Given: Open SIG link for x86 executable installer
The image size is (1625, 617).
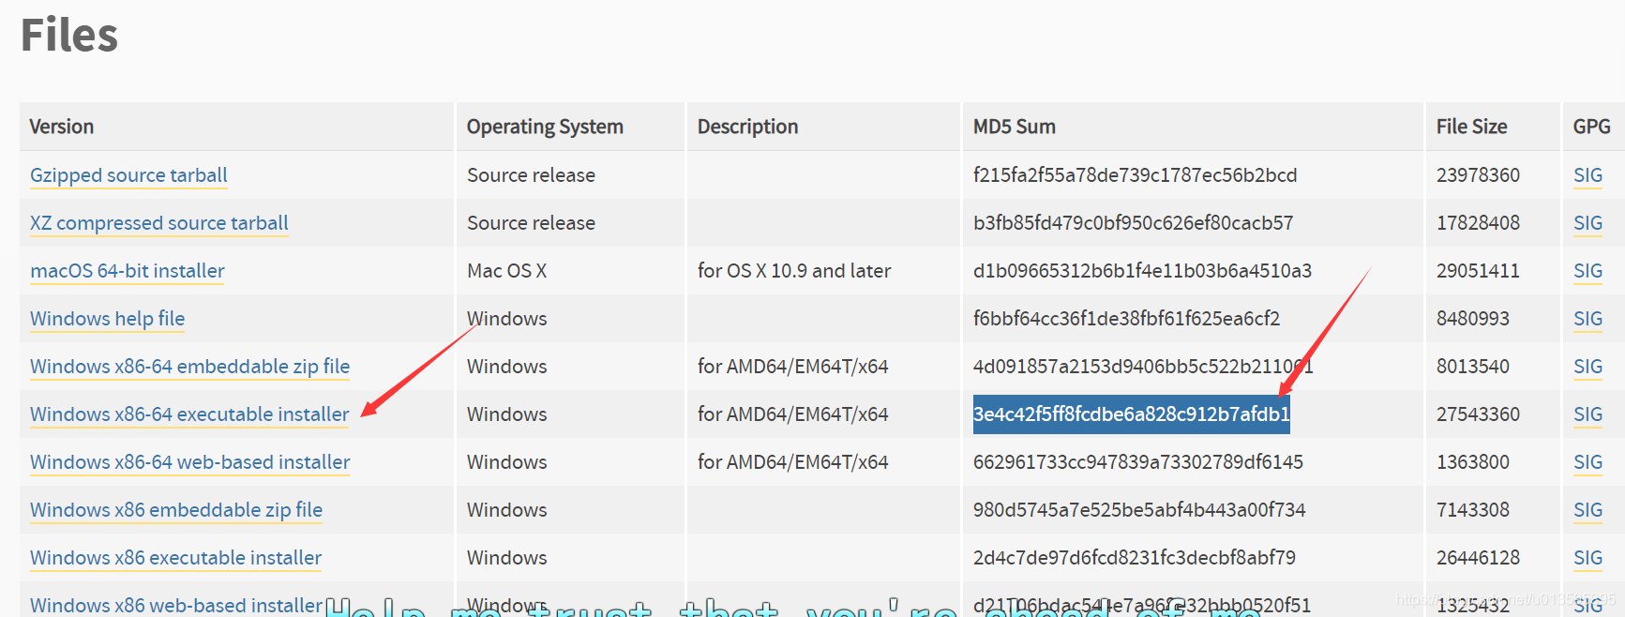Looking at the screenshot, I should 1588,558.
